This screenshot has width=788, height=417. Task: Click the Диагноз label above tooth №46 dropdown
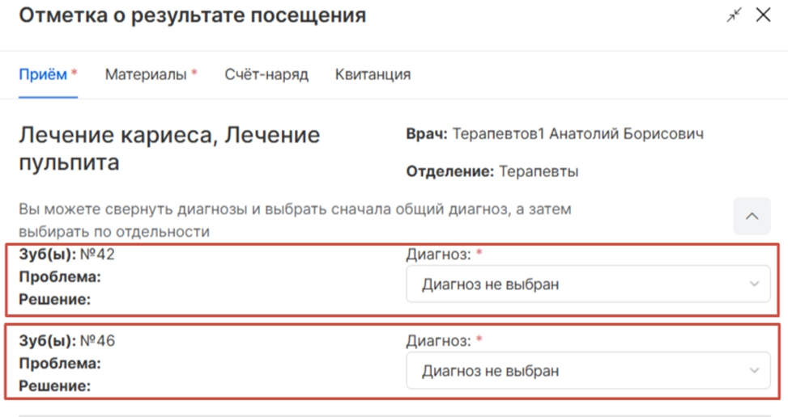tap(437, 341)
